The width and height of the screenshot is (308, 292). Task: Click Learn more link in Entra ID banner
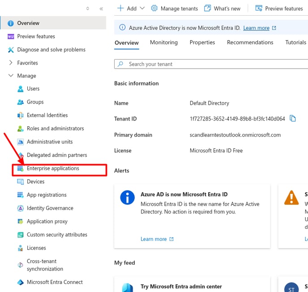256,28
